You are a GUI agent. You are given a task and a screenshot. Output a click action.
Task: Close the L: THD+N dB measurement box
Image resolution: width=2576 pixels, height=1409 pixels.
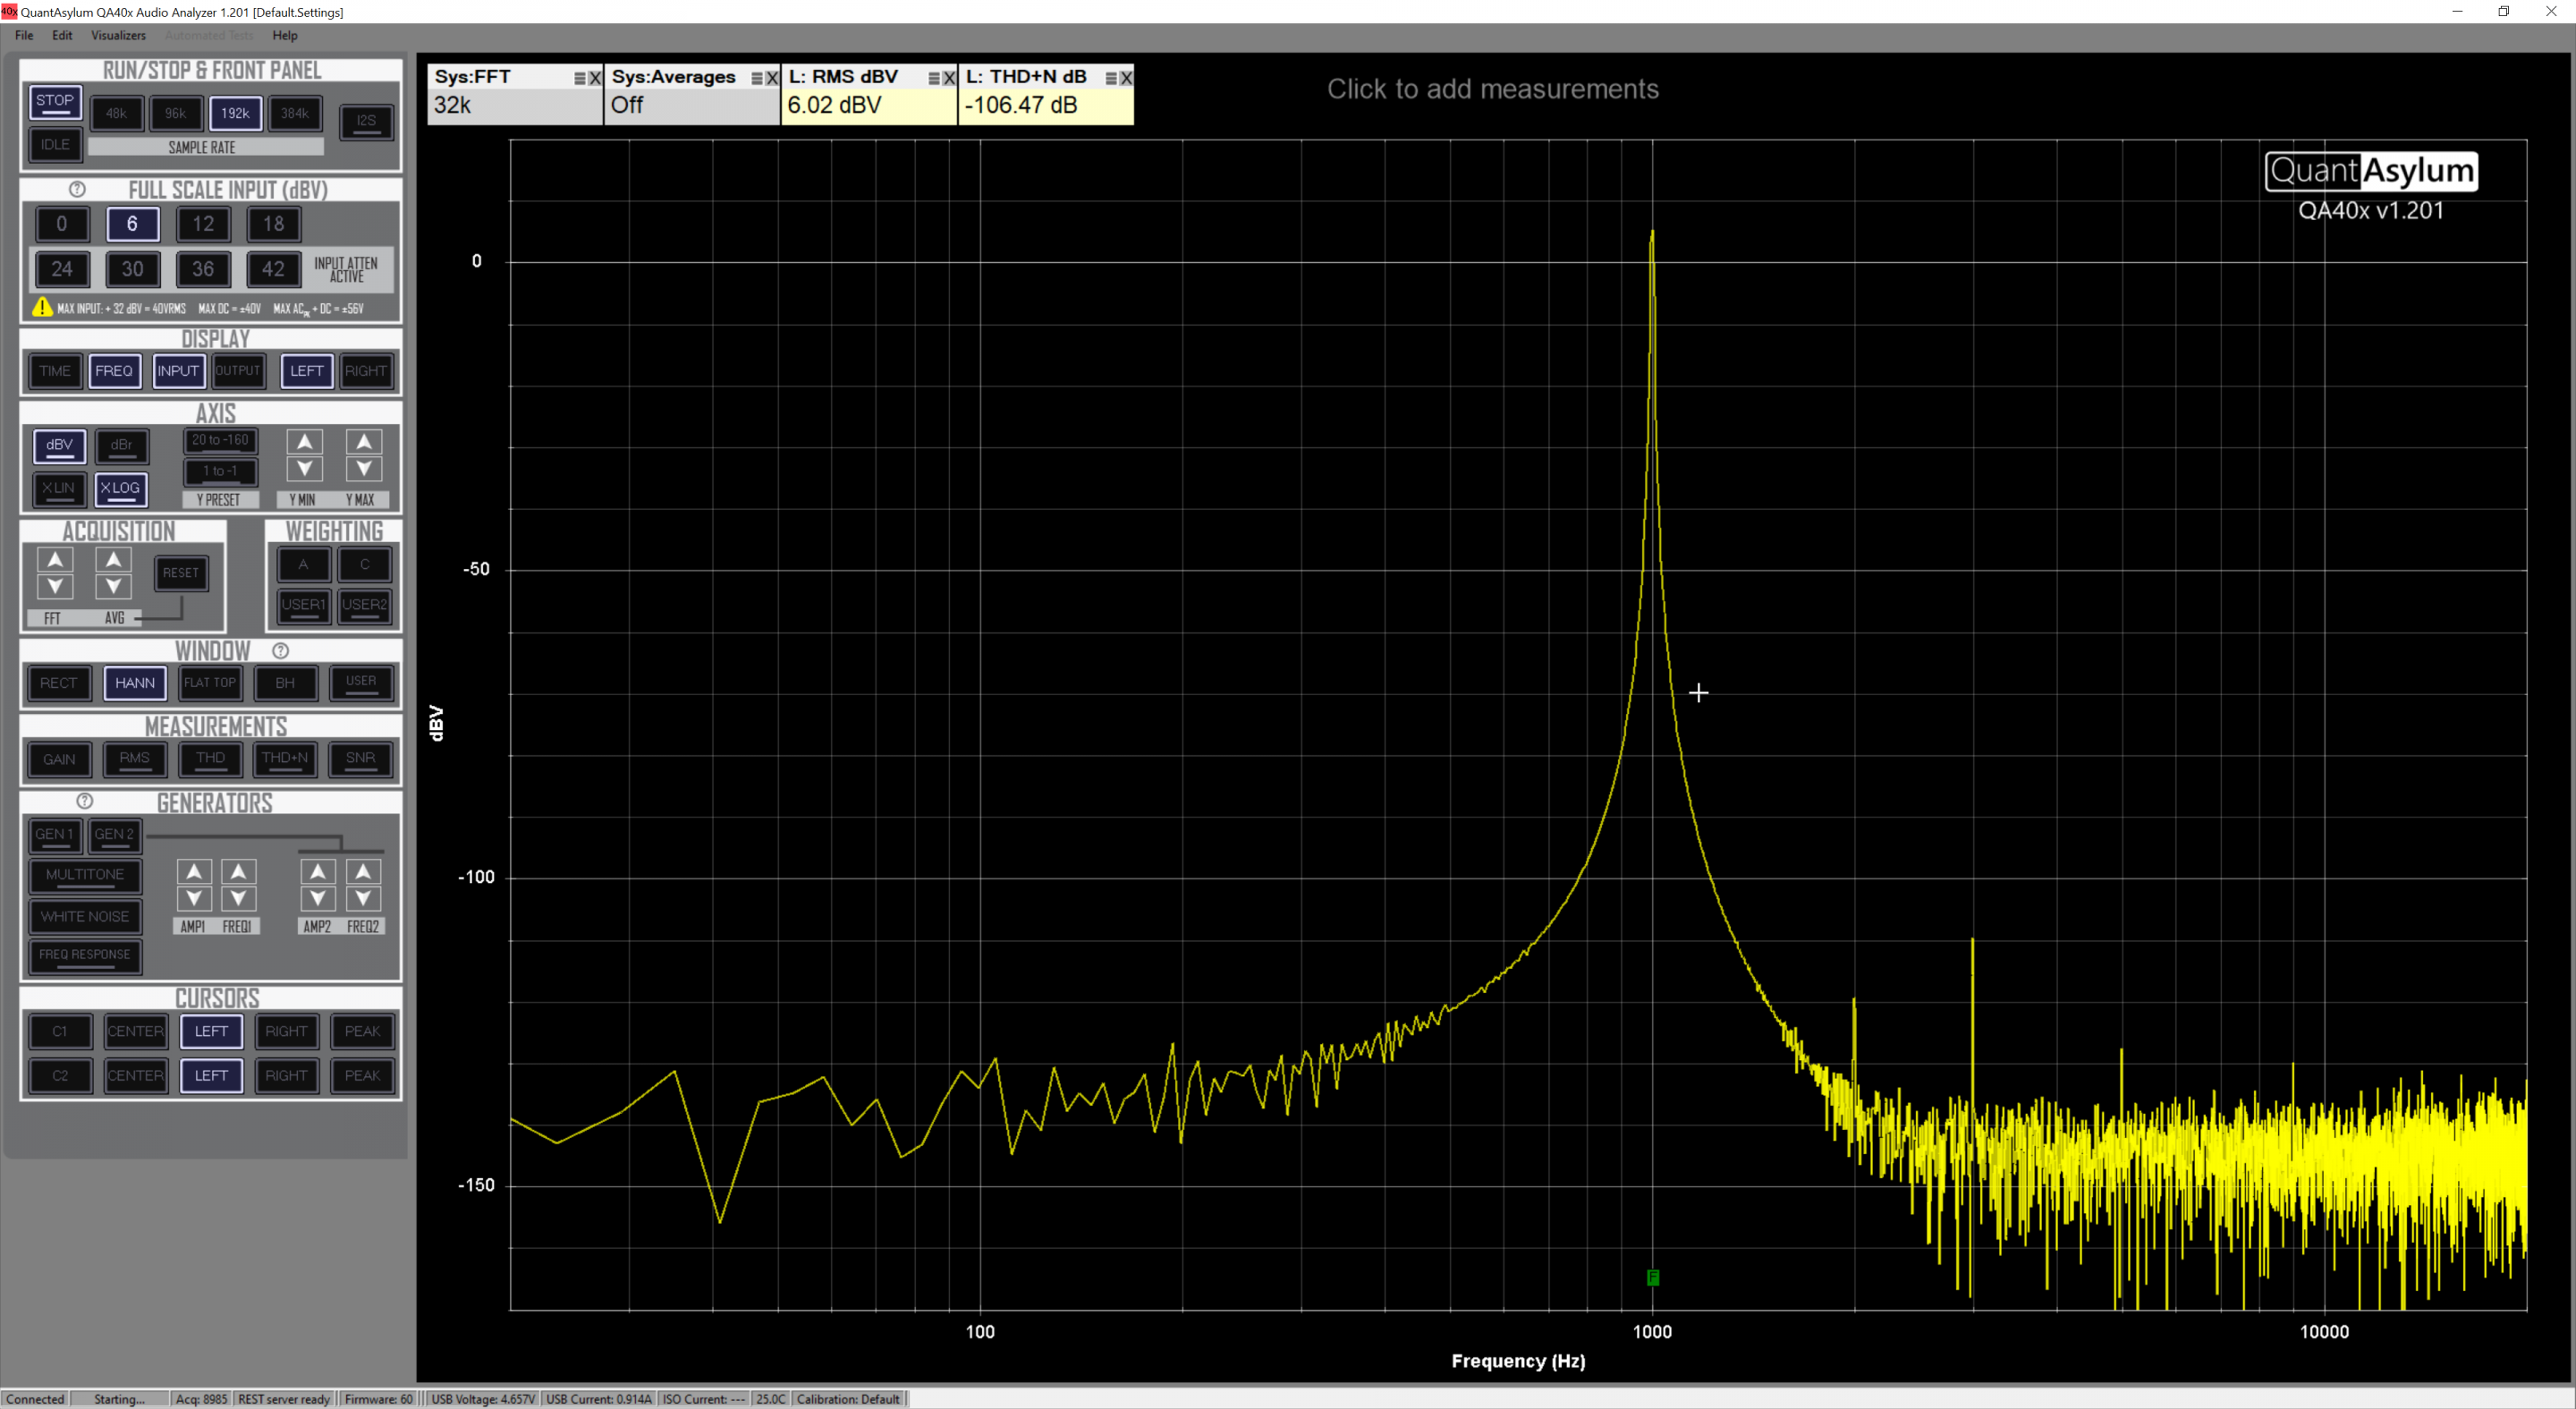pos(1126,78)
